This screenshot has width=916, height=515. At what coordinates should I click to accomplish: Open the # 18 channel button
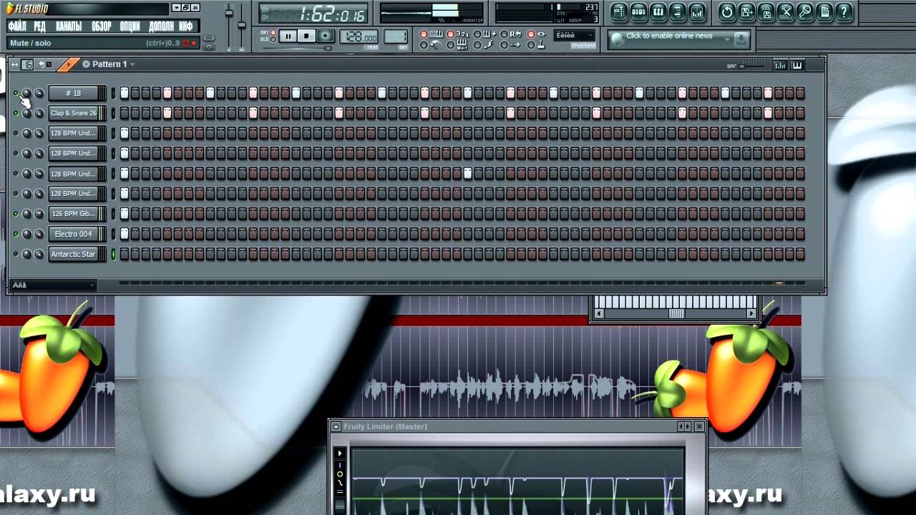pyautogui.click(x=73, y=93)
